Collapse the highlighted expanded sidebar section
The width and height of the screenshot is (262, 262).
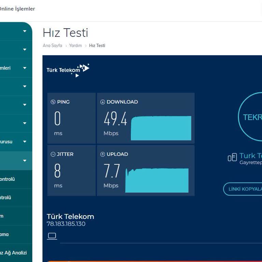tap(25, 160)
